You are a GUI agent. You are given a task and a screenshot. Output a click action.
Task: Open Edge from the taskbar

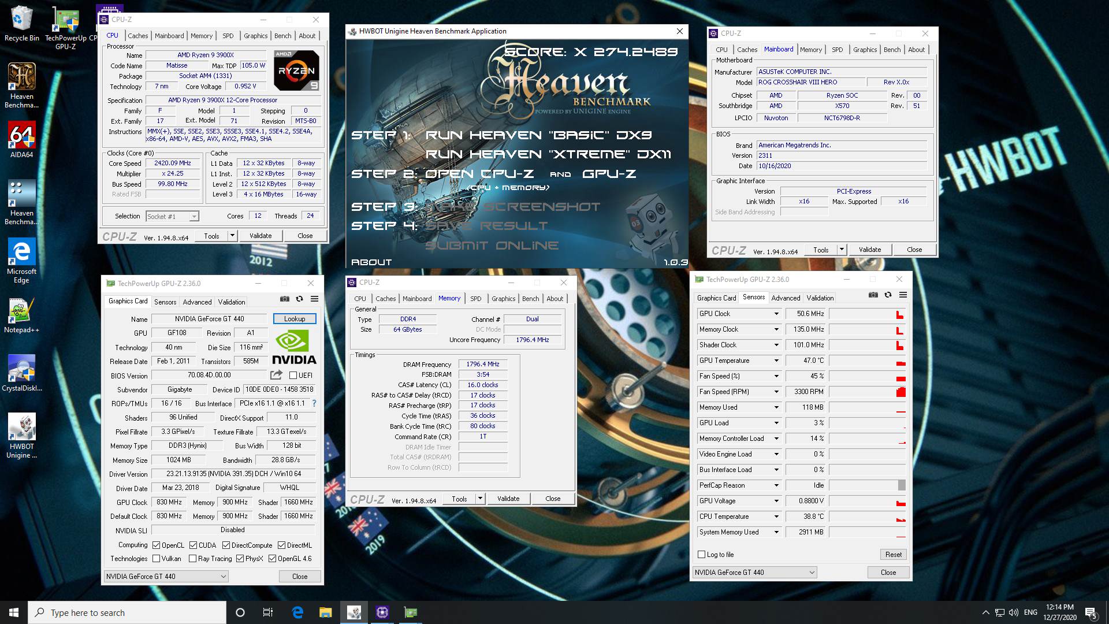[x=297, y=612]
